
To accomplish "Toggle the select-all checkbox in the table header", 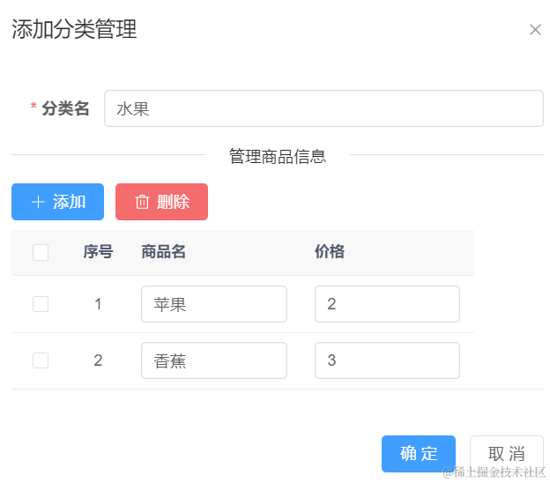I will coord(41,253).
